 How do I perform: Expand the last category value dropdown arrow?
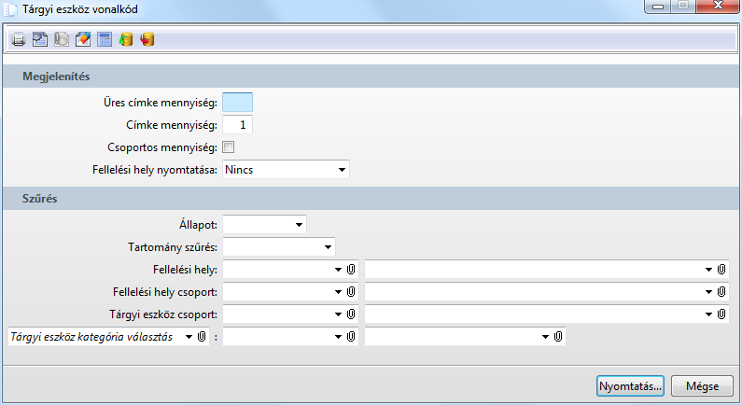(x=545, y=337)
